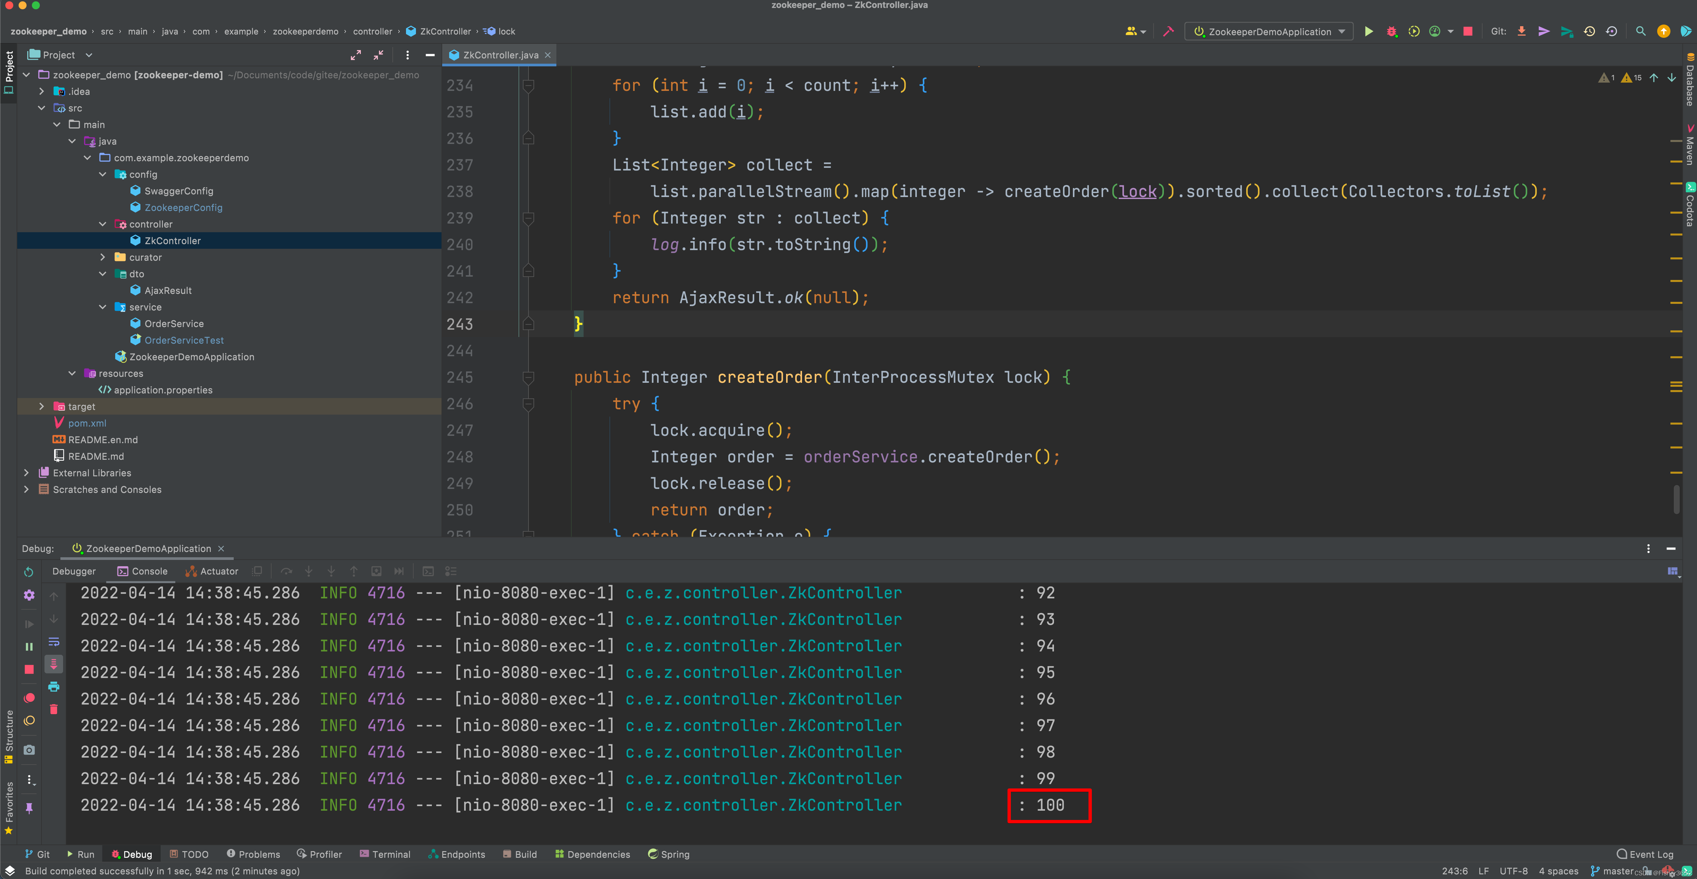Select pom.xml in project tree
The width and height of the screenshot is (1697, 879).
point(87,423)
